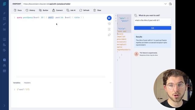Expand the sidebar with the bottom chevron

click(4, 106)
